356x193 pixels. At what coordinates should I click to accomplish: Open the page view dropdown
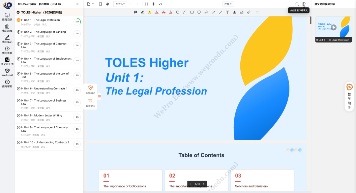(x=90, y=4)
